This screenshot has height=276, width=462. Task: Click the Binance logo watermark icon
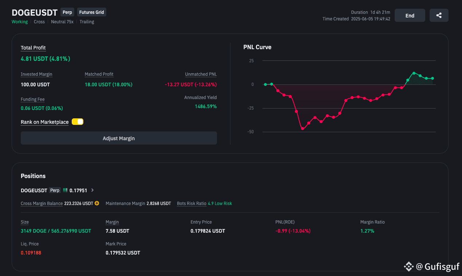tap(409, 267)
